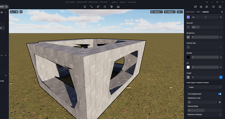225x119 pixels.
Task: Open the Display dropdown in viewport
Action: [x=170, y=12]
